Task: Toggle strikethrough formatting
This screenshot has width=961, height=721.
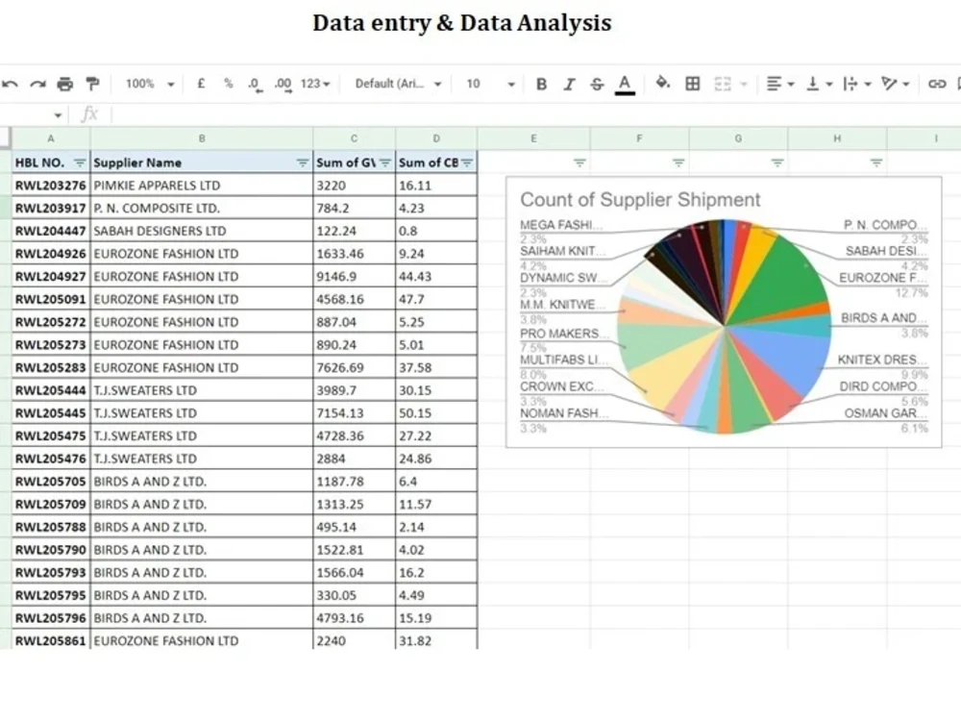Action: coord(597,84)
